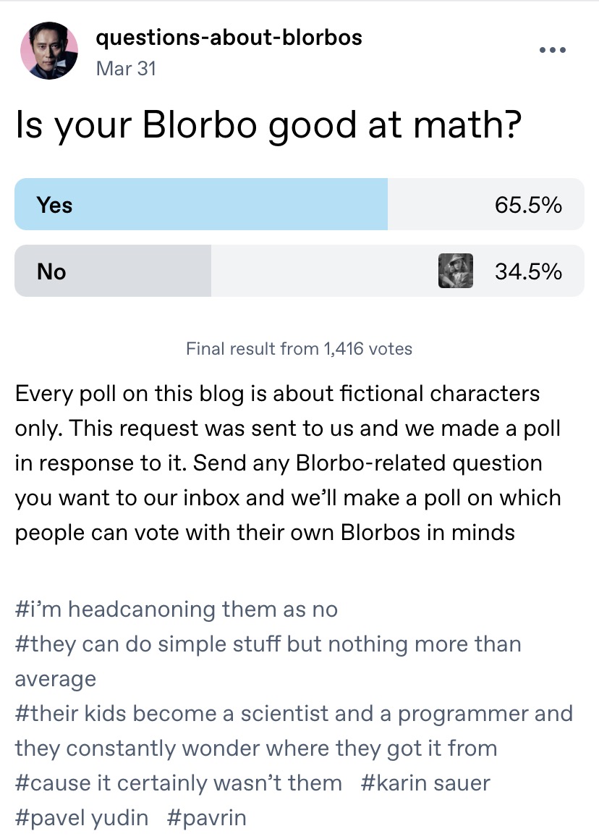Screen dimensions: 599x839
Task: Open the #cause it certainly wasn't them tag
Action: (179, 783)
